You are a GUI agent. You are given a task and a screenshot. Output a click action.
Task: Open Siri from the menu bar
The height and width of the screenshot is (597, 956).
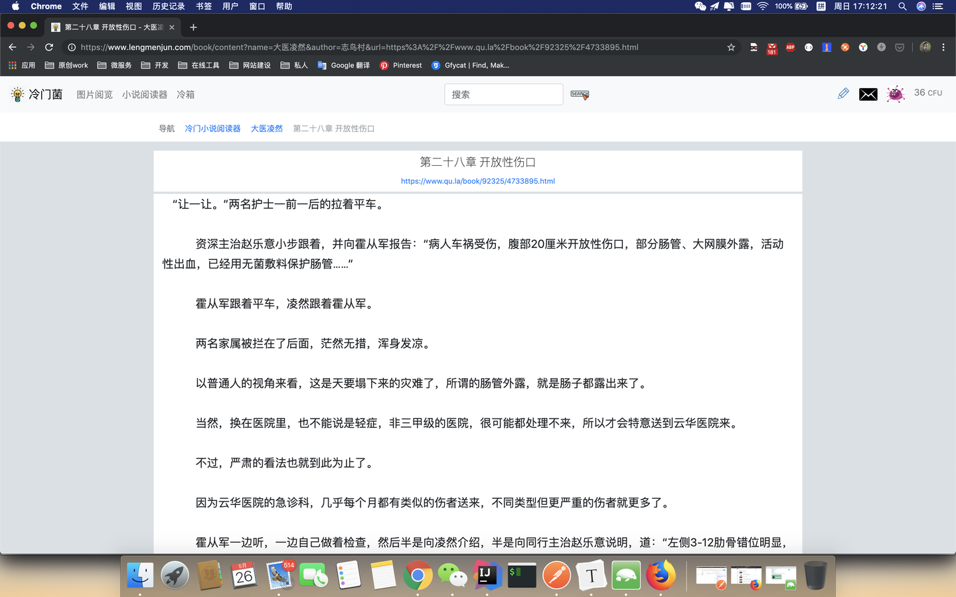coord(921,6)
